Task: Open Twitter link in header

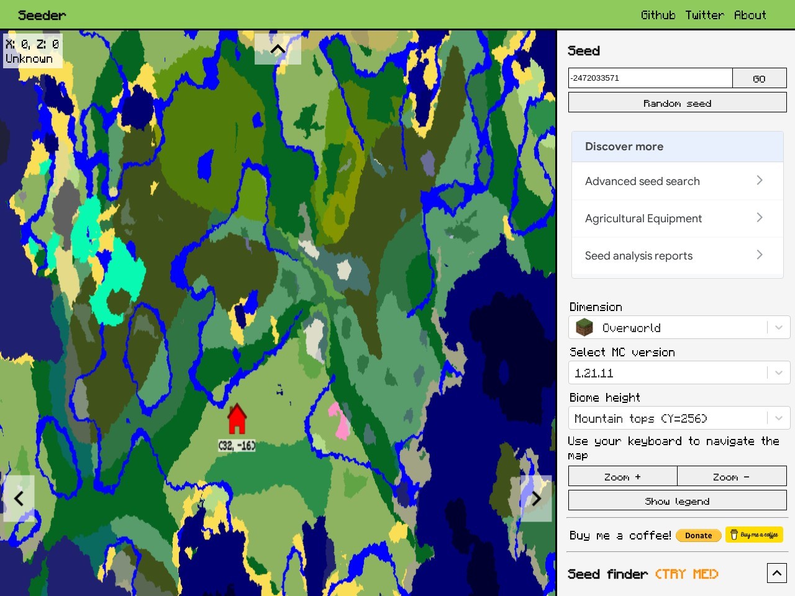Action: (704, 15)
